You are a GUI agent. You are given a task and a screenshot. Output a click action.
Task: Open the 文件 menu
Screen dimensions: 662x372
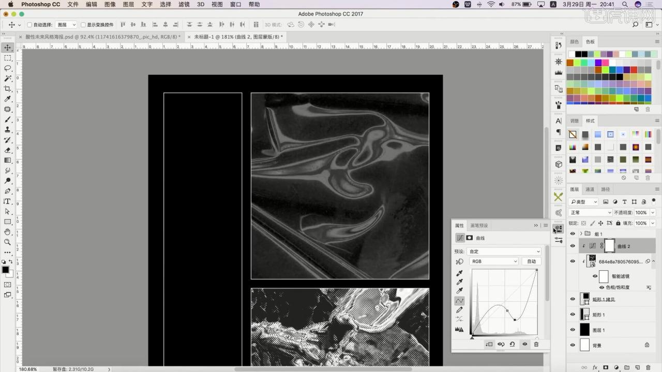73,4
